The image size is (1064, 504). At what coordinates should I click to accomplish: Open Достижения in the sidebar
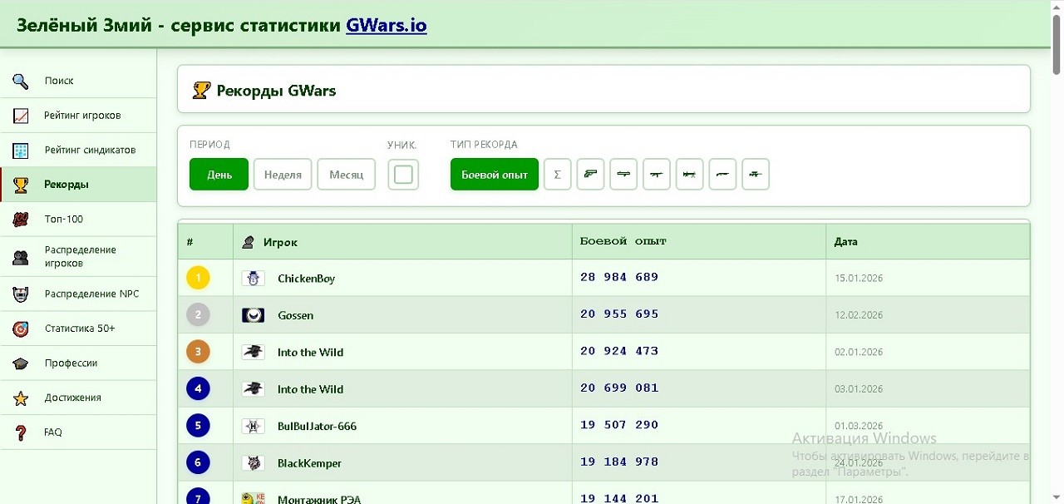78,398
